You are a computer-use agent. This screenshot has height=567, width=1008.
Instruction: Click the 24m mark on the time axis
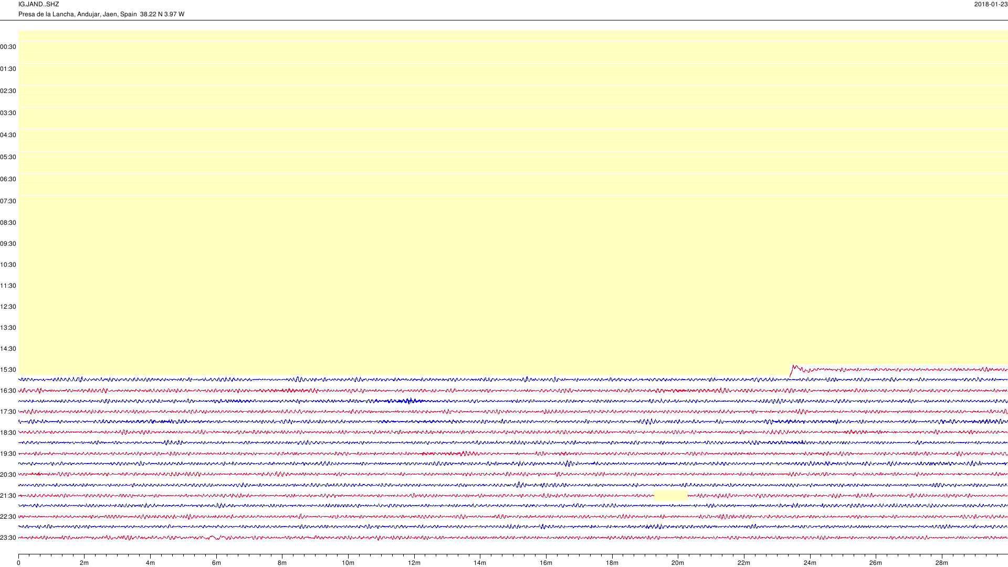tap(810, 563)
